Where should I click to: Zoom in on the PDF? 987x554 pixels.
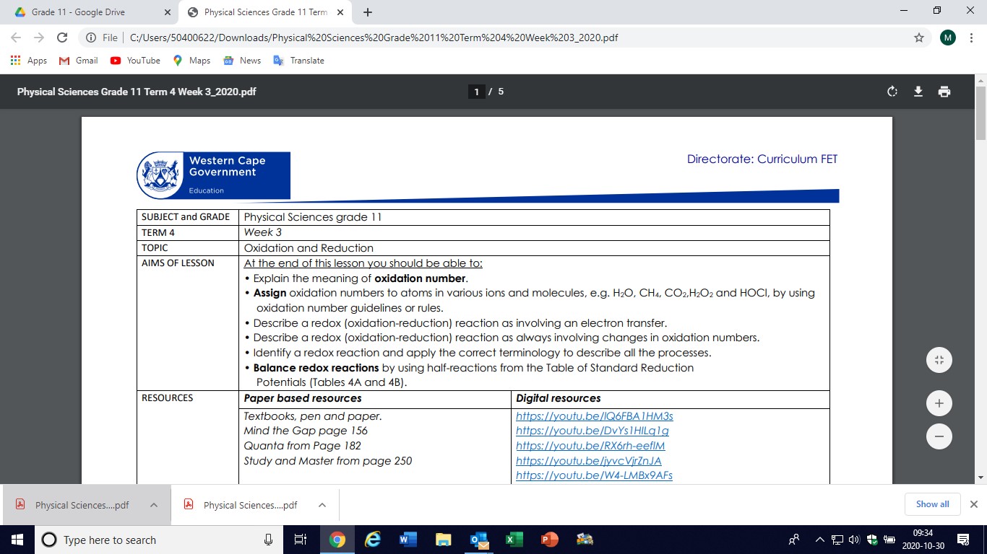pos(939,403)
